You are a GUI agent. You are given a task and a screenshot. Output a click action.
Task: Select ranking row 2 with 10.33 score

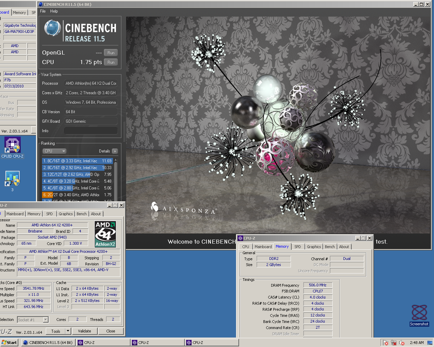pos(77,168)
